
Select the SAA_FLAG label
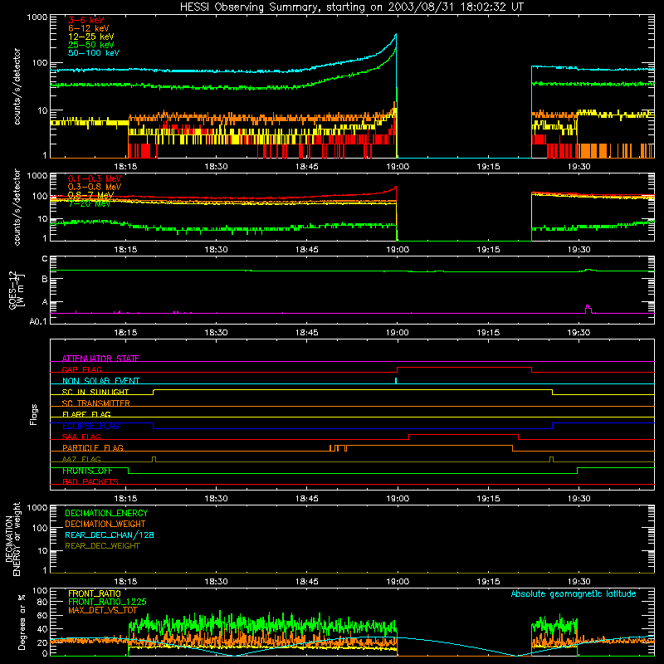click(x=81, y=437)
